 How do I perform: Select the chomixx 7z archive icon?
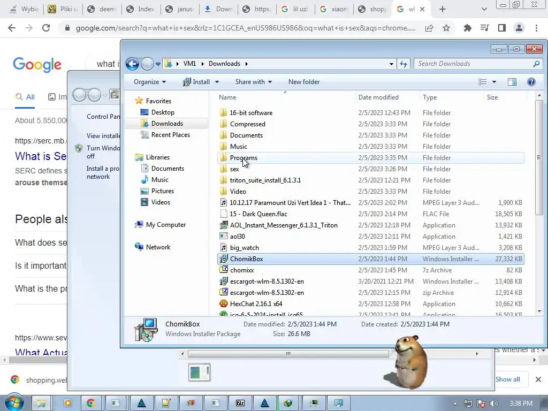(x=223, y=270)
